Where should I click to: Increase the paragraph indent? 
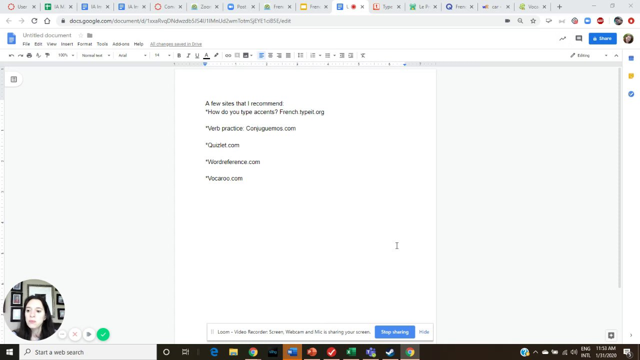(351, 55)
